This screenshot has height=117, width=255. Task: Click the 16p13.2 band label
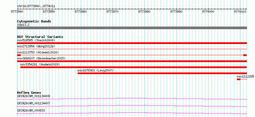pos(23,25)
